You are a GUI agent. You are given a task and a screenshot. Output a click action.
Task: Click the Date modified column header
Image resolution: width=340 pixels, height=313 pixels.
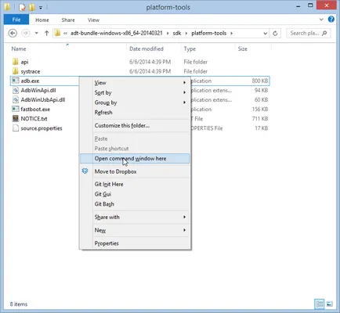(146, 49)
